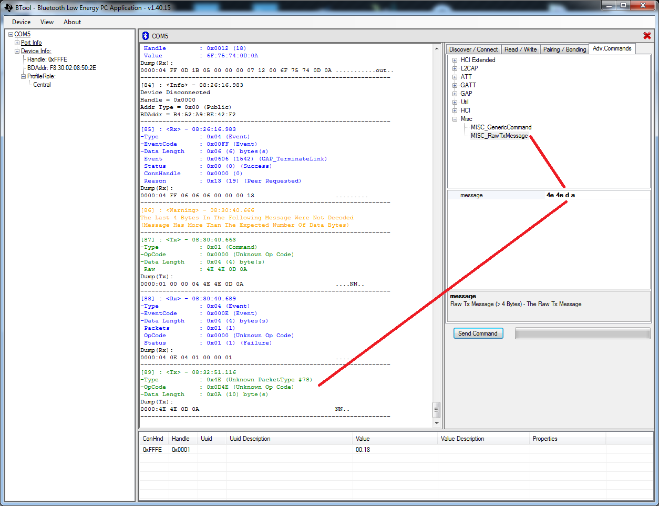Switch to Discover / Connect tab
The width and height of the screenshot is (659, 506).
[x=473, y=49]
